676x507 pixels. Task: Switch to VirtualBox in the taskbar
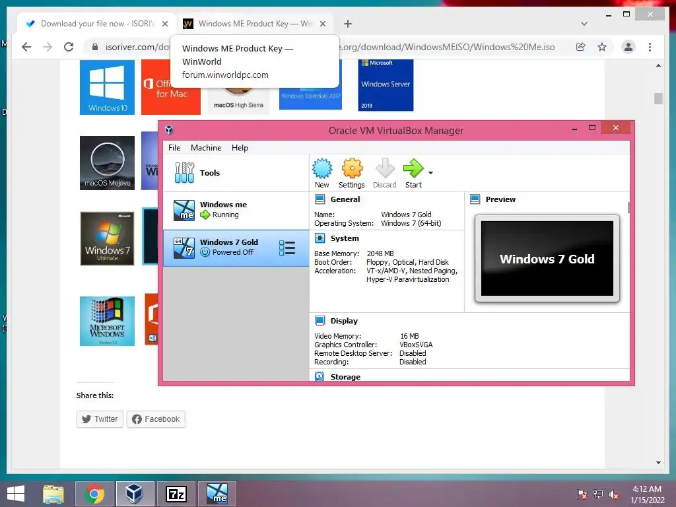coord(135,494)
